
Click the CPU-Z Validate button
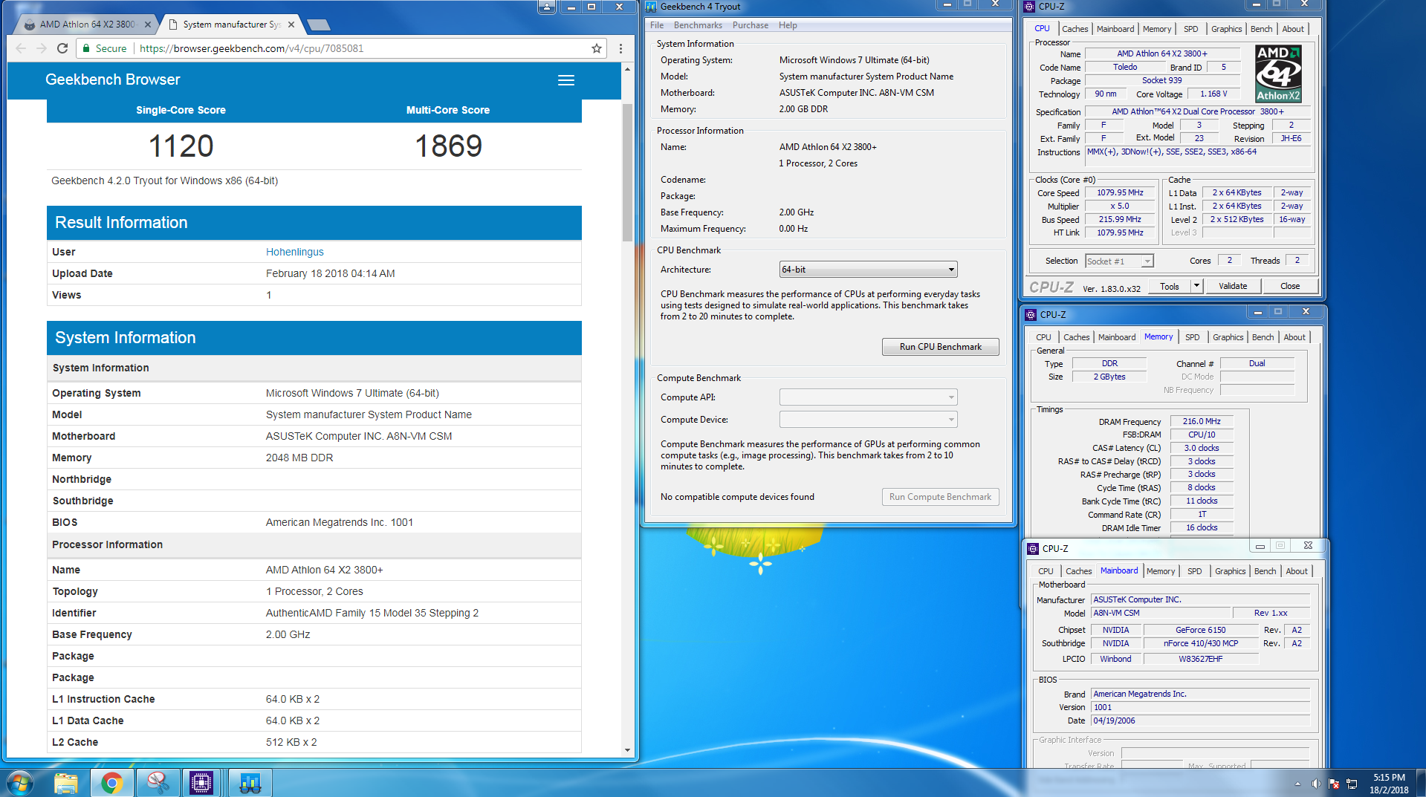(x=1233, y=286)
